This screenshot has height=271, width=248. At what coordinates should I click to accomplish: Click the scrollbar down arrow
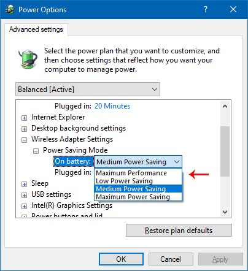[x=225, y=212]
